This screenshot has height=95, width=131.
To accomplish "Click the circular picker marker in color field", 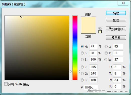I will point(22,16).
